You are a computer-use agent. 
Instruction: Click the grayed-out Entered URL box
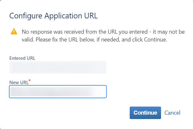coord(58,67)
